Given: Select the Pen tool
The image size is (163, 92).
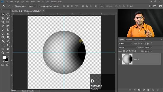Looking at the screenshot, I should (x=8, y=41).
